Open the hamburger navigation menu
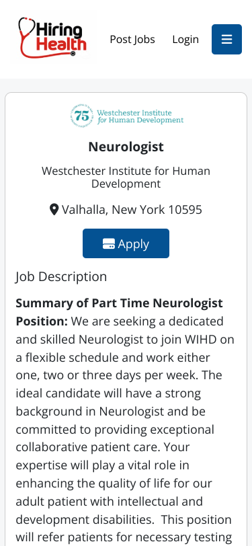The image size is (252, 546). [226, 40]
